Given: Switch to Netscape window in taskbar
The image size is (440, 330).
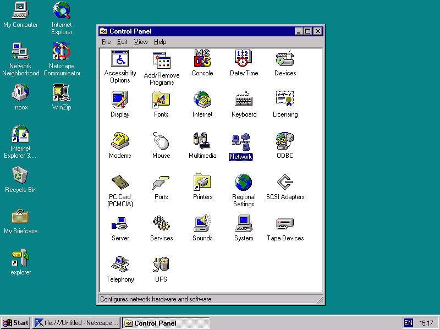Looking at the screenshot, I should (x=76, y=323).
